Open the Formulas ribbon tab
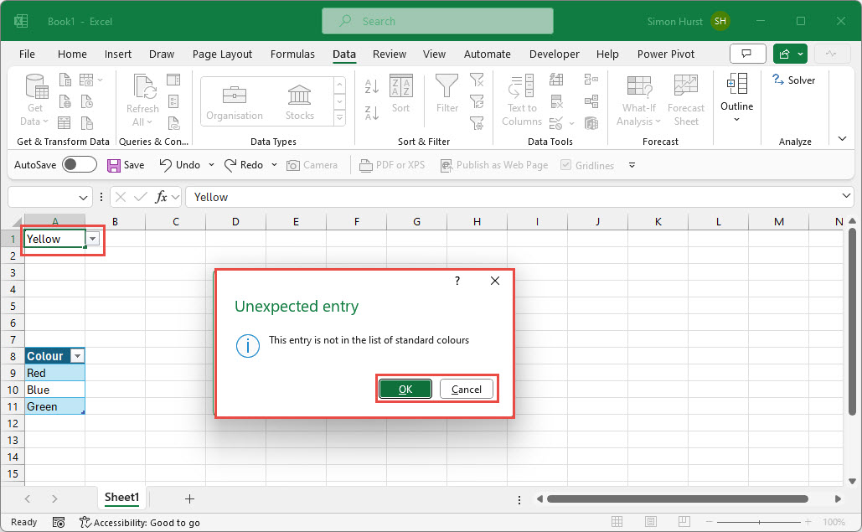 click(x=292, y=54)
